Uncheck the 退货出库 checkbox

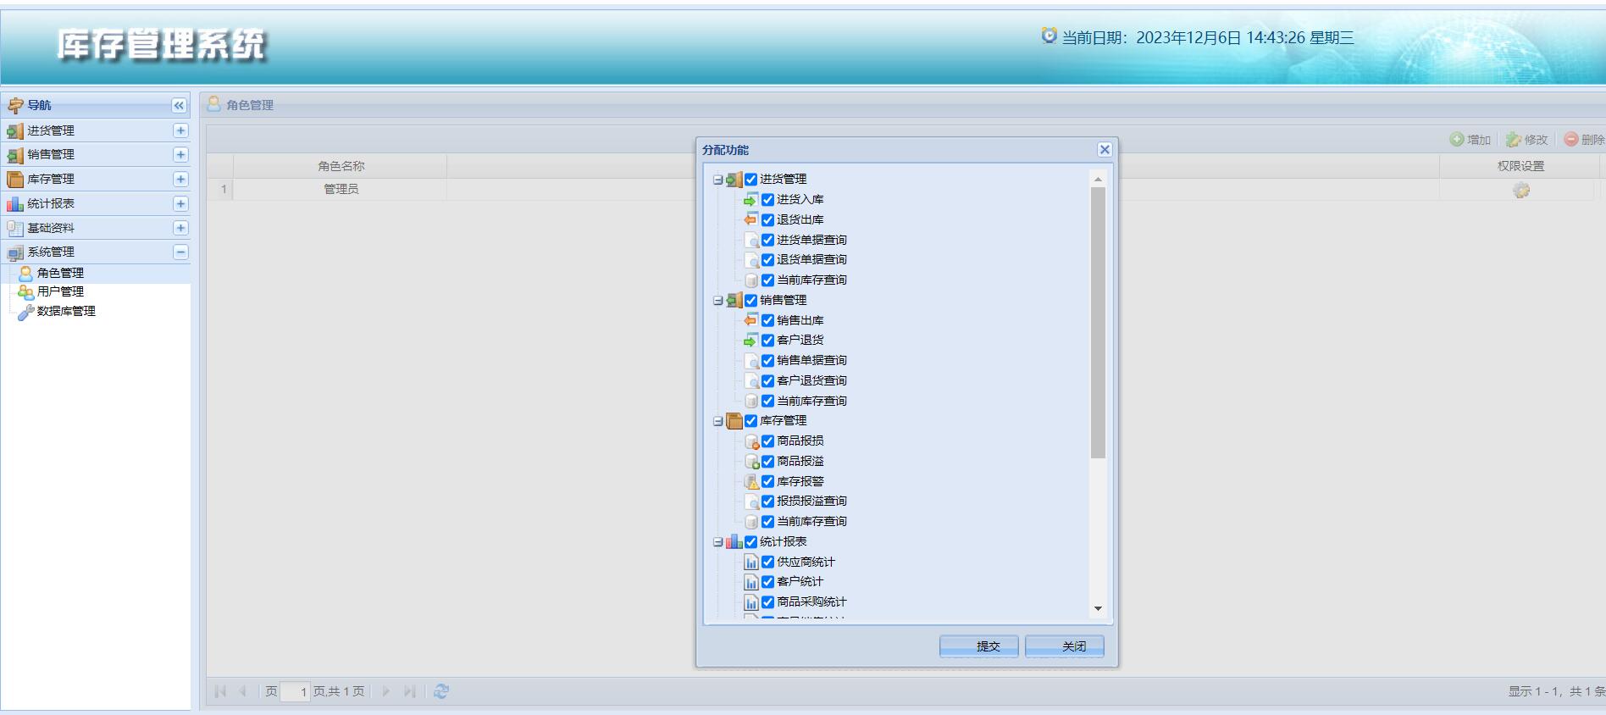pyautogui.click(x=767, y=220)
